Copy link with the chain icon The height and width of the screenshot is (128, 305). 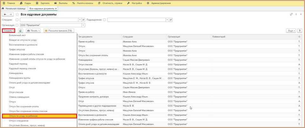291,14
